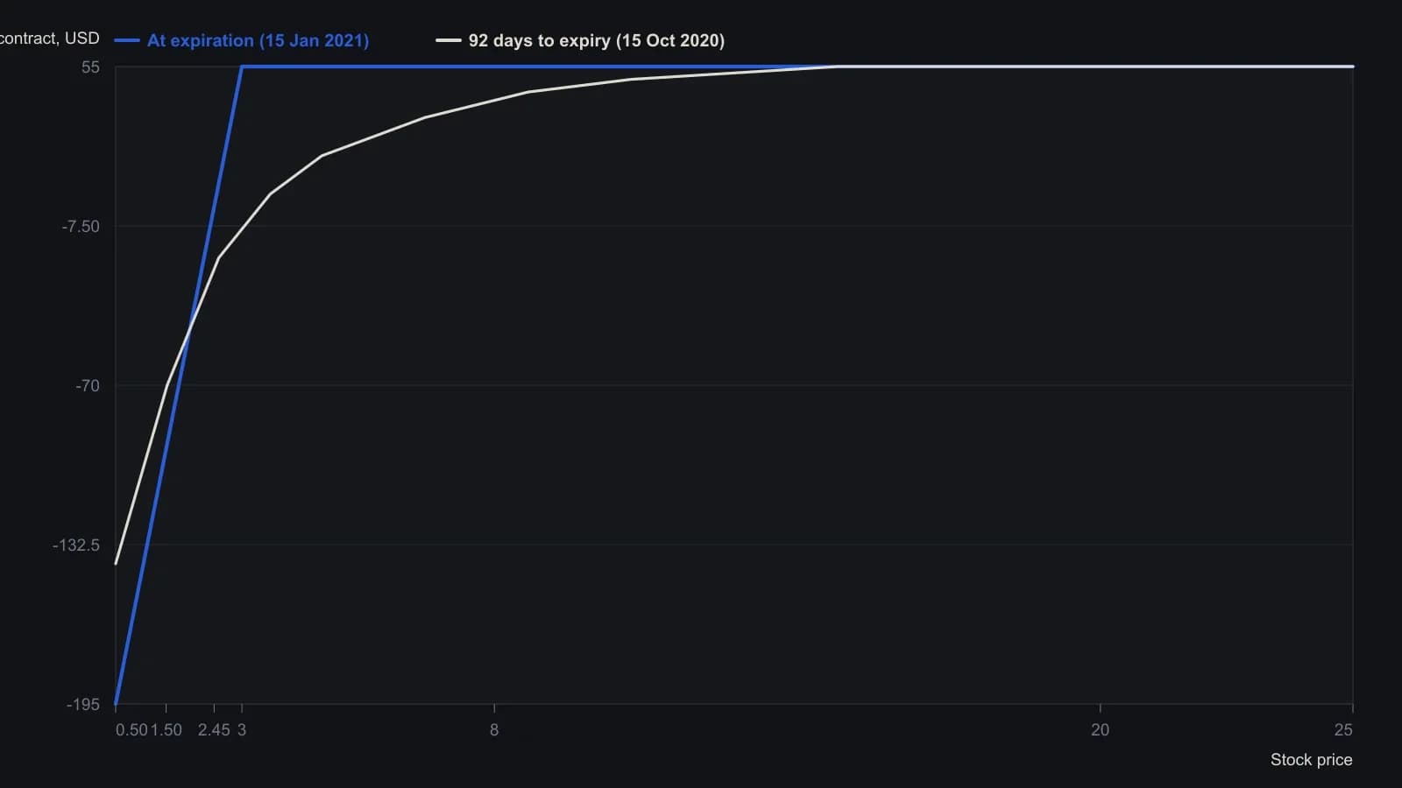Viewport: 1402px width, 788px height.
Task: Click the 'Stock price' axis title
Action: [1312, 760]
